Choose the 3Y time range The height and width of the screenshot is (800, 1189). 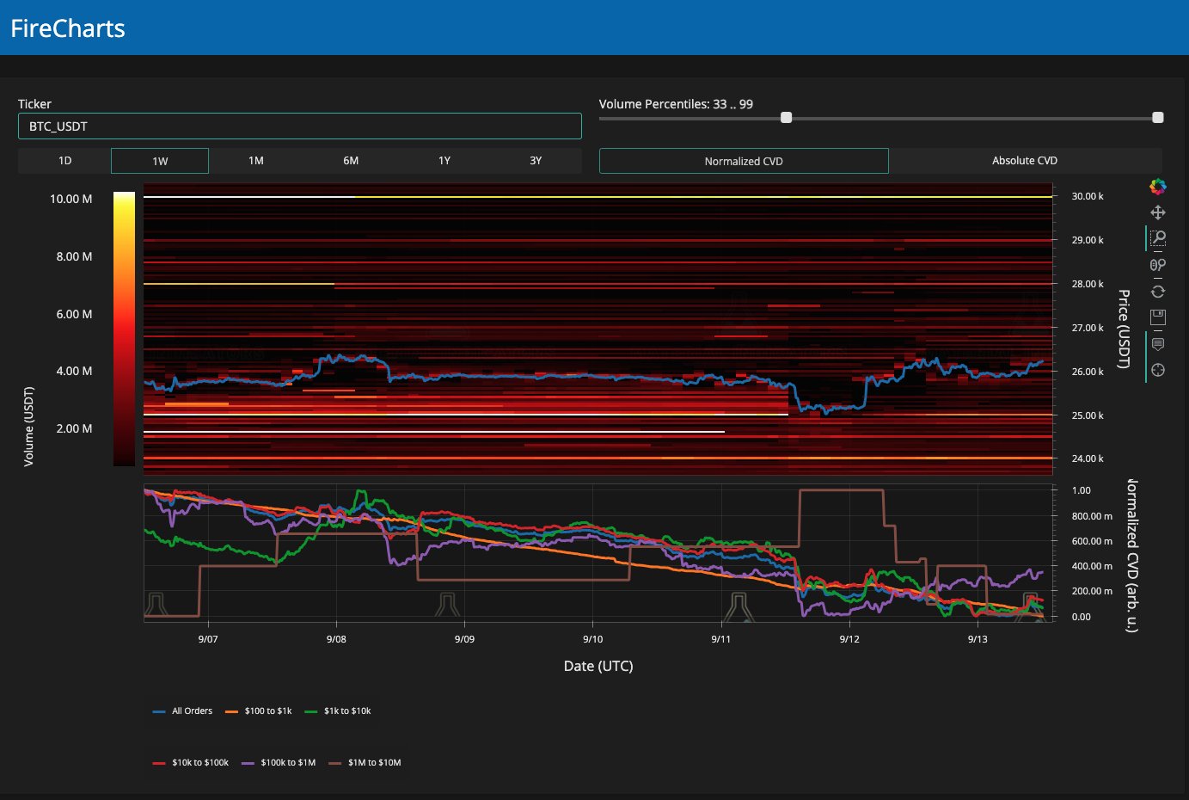[x=536, y=161]
